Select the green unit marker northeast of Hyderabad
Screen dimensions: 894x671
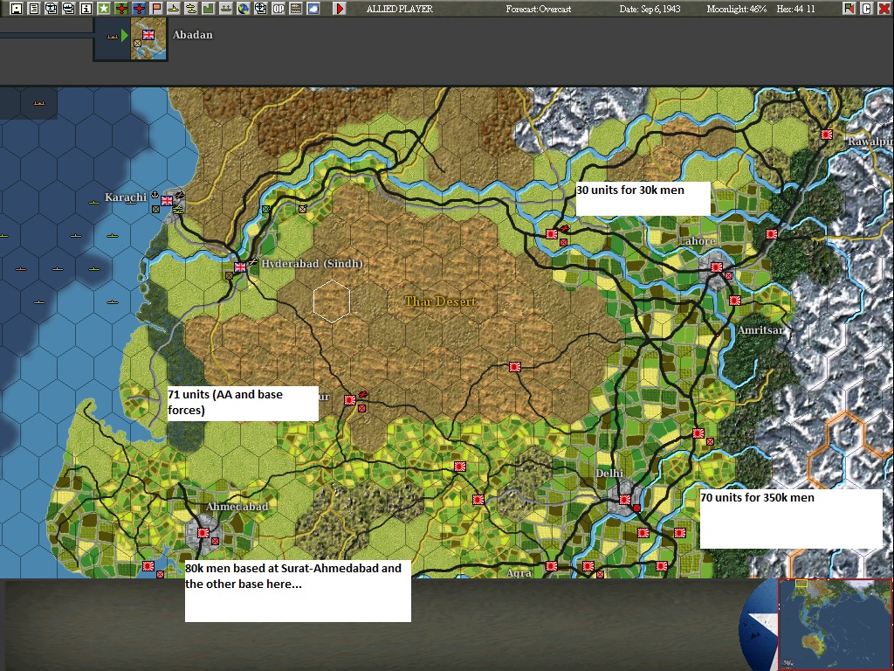coord(265,210)
